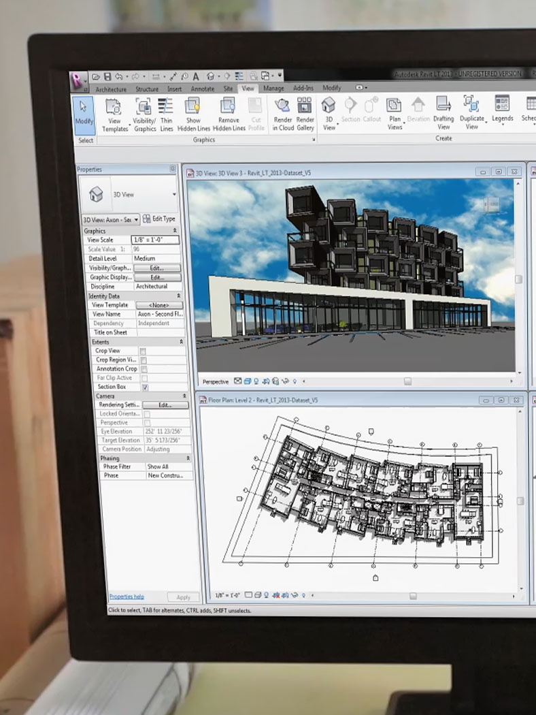
Task: Click the lightbulb reveal hidden icon in Floor Plan bar
Action: [303, 595]
